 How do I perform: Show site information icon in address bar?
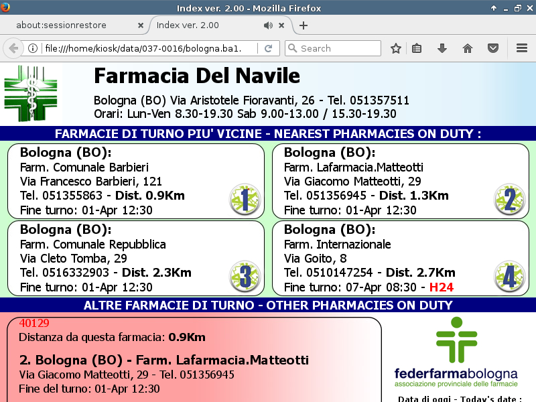[x=32, y=48]
